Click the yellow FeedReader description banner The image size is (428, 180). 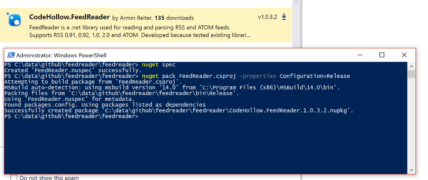pyautogui.click(x=147, y=24)
